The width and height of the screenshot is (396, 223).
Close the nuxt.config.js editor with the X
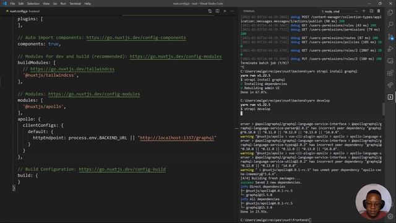pyautogui.click(x=225, y=11)
